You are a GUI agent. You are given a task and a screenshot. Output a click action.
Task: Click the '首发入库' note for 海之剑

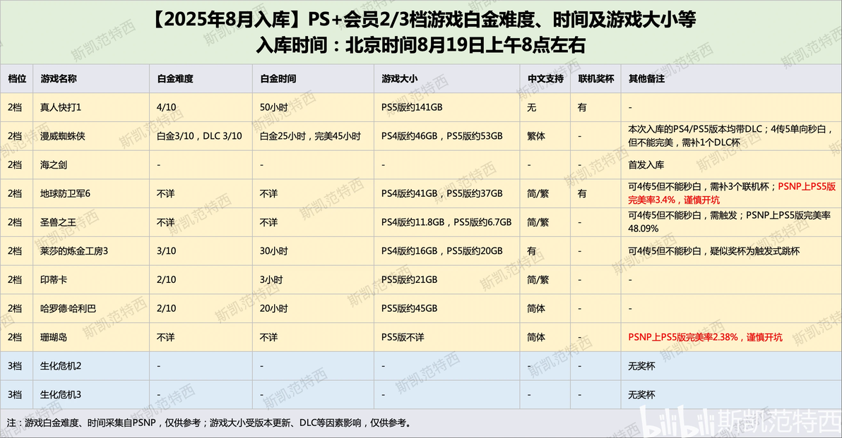[646, 165]
